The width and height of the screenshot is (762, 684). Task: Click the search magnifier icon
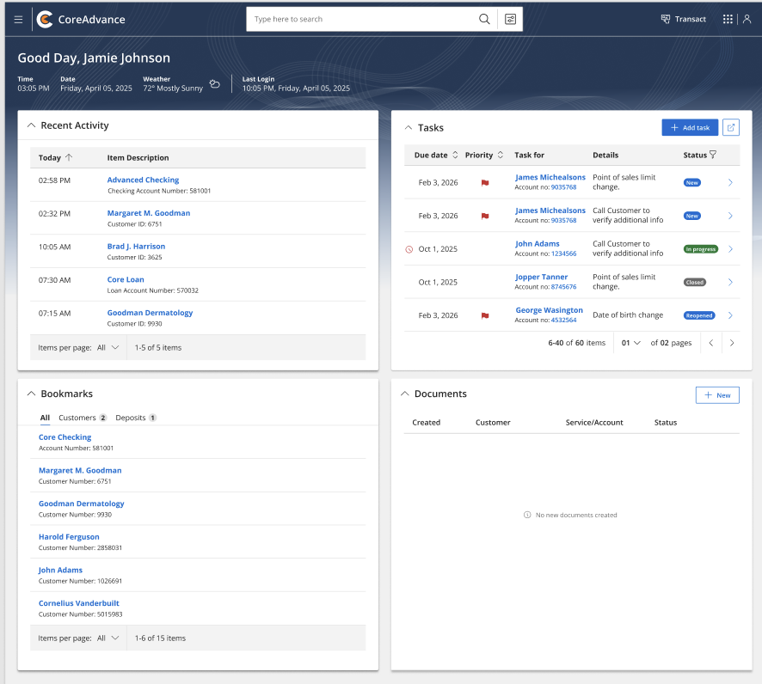(x=484, y=19)
